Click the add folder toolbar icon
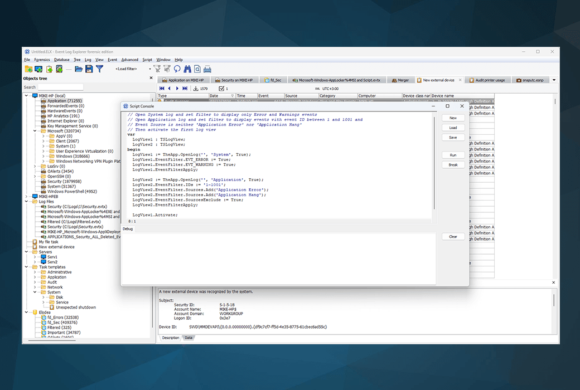Screen dimensions: 580x390 tap(28, 69)
